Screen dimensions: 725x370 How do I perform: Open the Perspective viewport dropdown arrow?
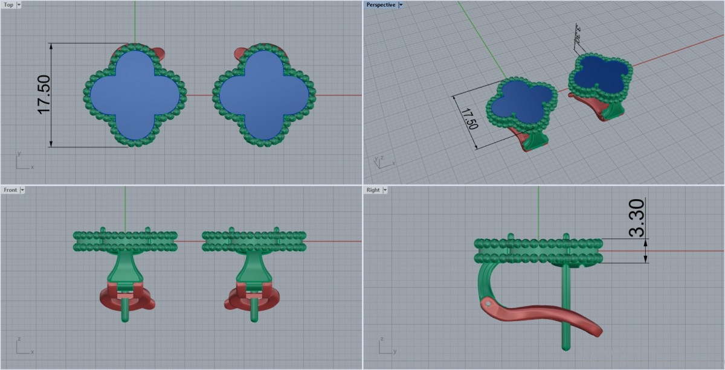[401, 5]
